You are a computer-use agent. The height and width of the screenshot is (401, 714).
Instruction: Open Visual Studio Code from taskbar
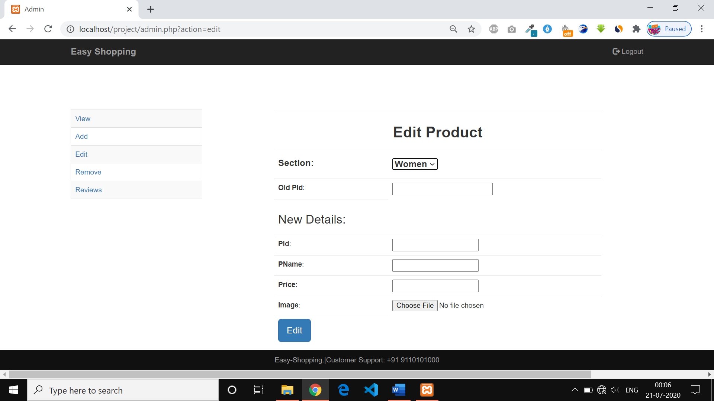(x=371, y=390)
